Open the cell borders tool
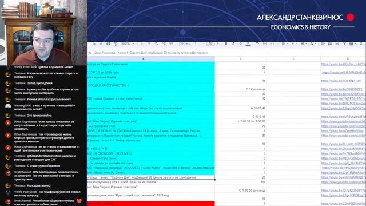This screenshot has width=366, height=206. (265, 43)
